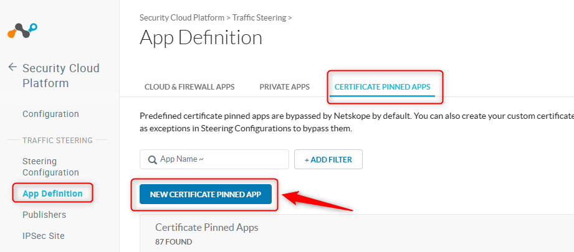Open the Cloud & Firewall Apps tab

click(x=189, y=87)
